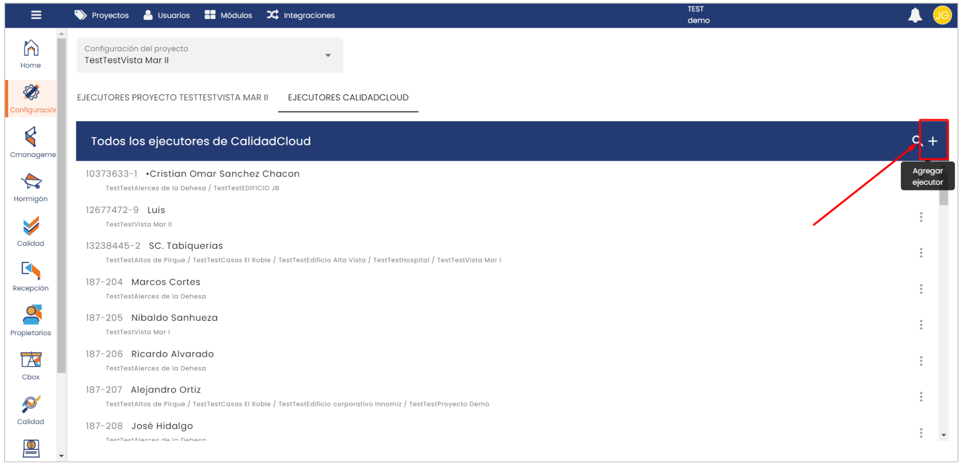Open options menu for Luis

921,217
